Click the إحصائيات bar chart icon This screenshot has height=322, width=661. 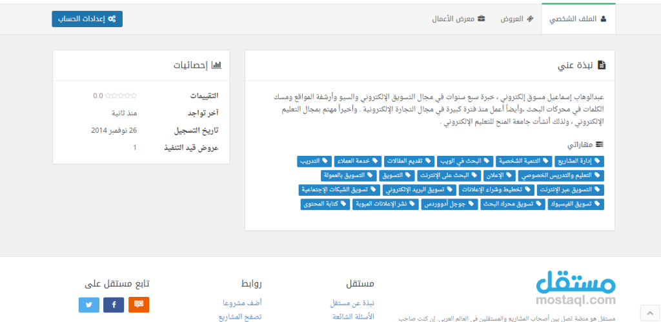click(216, 66)
